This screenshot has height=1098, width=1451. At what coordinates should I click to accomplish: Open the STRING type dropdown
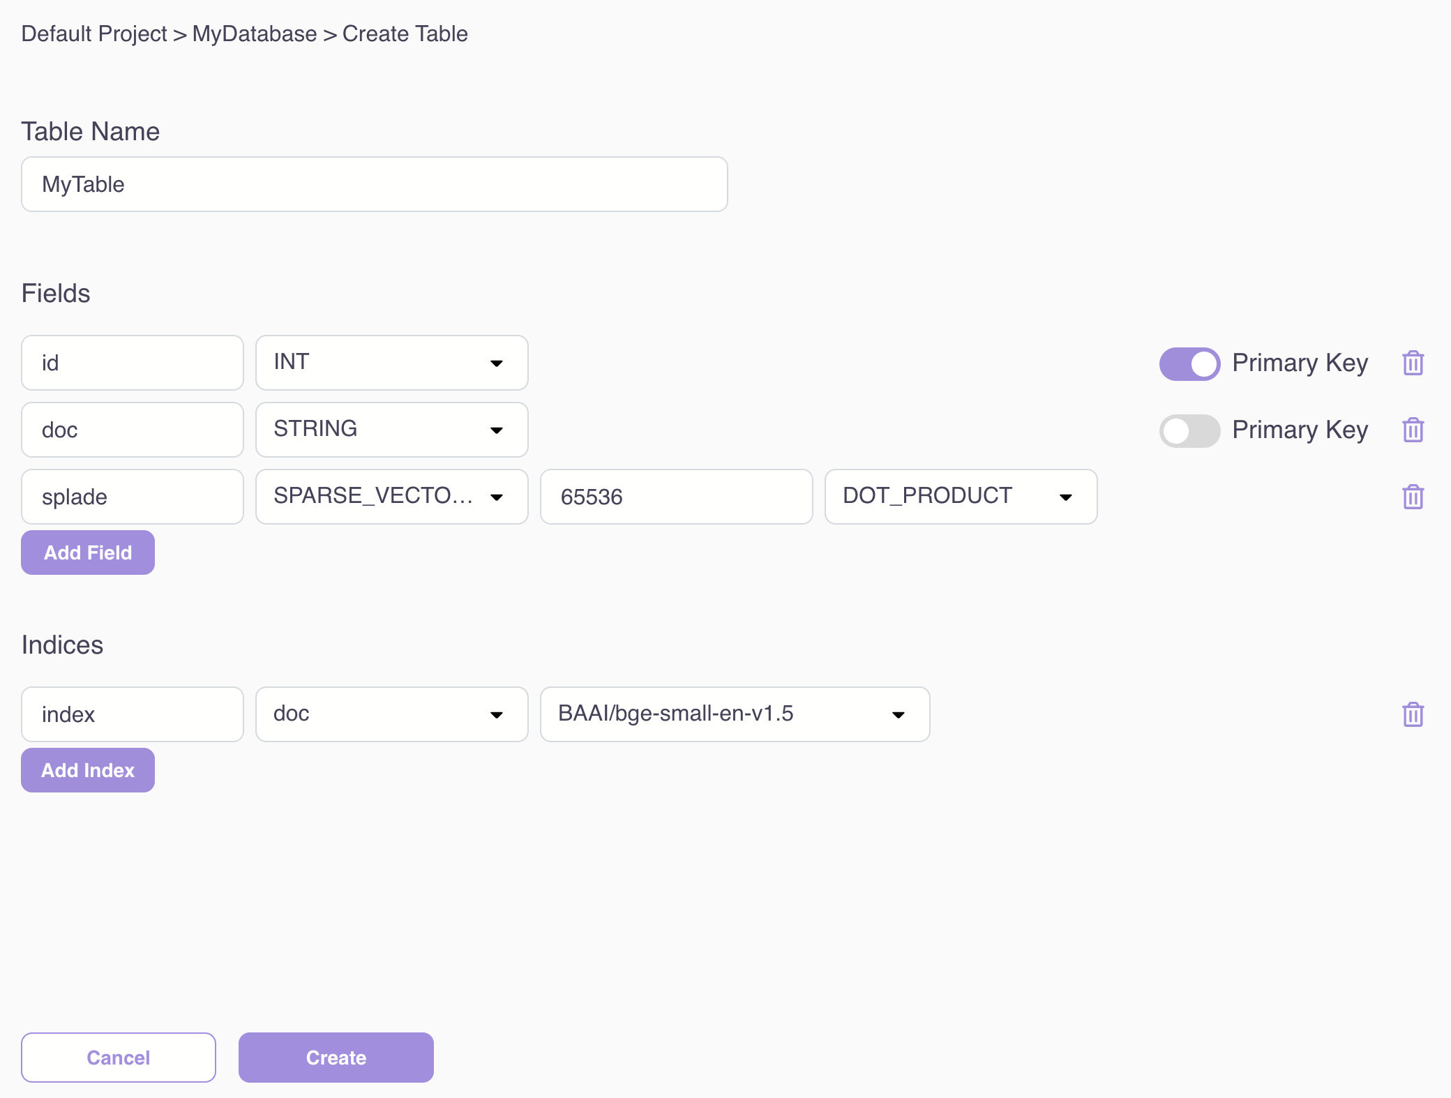(x=391, y=430)
